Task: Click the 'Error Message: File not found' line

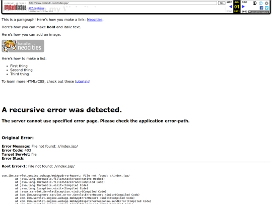Action: click(40, 146)
